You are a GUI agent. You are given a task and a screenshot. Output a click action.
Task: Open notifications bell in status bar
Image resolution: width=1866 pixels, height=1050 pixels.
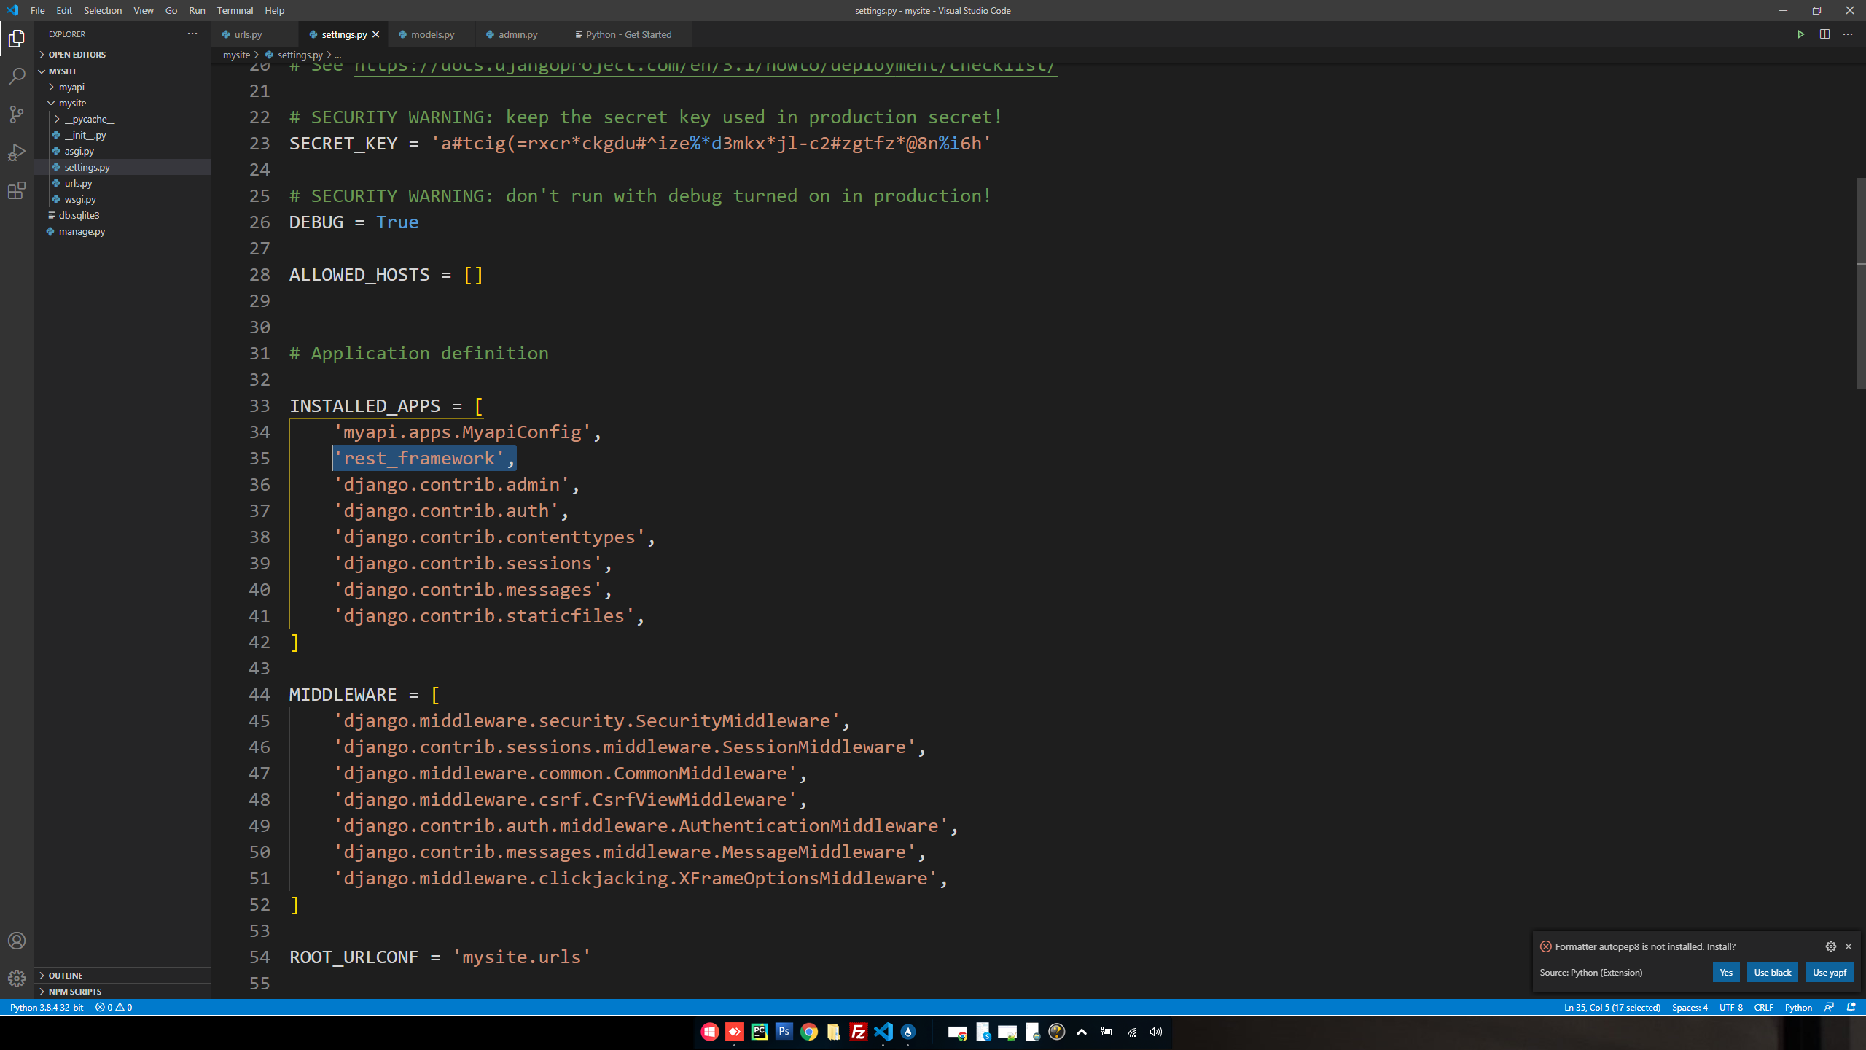coord(1851,1007)
